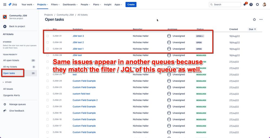
Task: Tick the checkbox for CJSM-20
Action: point(48,107)
